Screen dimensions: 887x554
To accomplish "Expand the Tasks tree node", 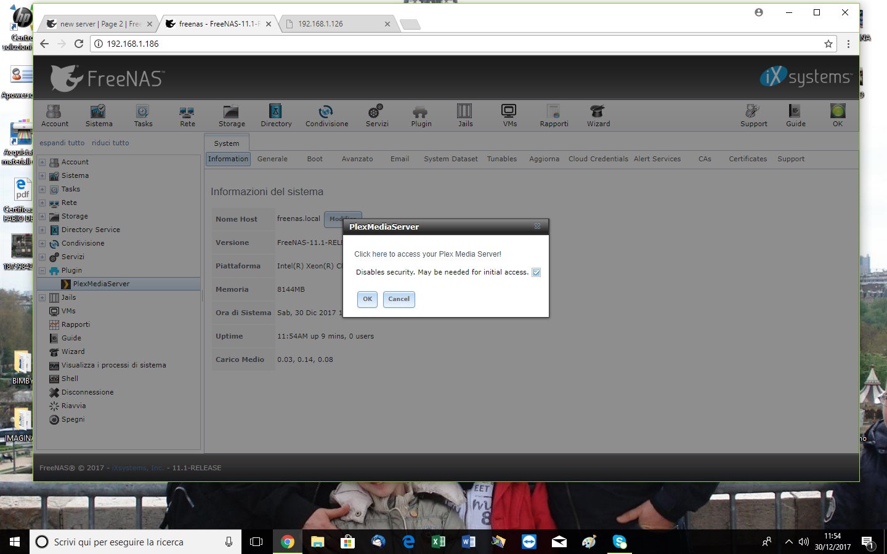I will click(x=42, y=190).
